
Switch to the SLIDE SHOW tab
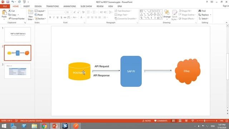(x=86, y=6)
